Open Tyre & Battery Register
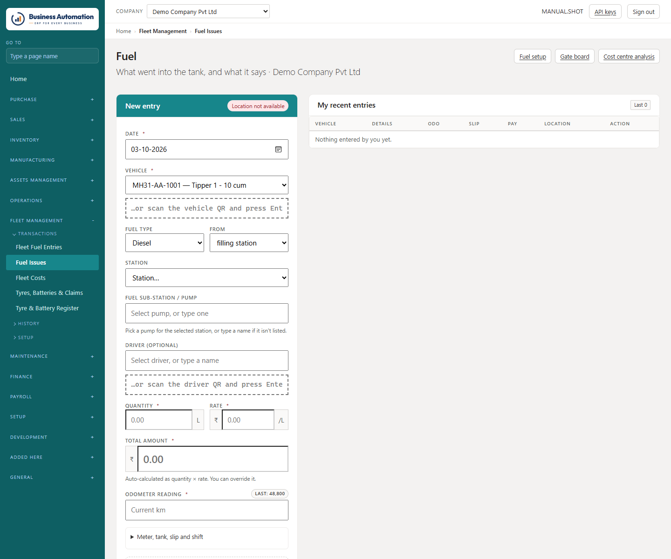Screen dimensions: 671x559 click(52, 308)
